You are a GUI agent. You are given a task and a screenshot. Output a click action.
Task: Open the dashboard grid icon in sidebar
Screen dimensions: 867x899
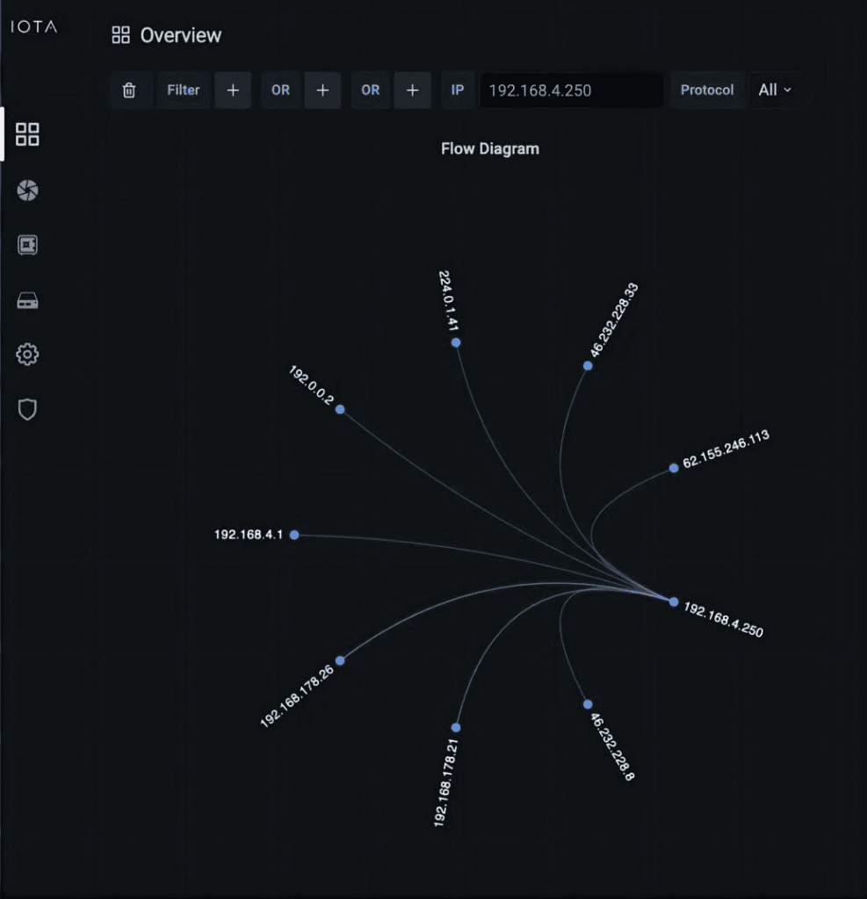point(27,134)
